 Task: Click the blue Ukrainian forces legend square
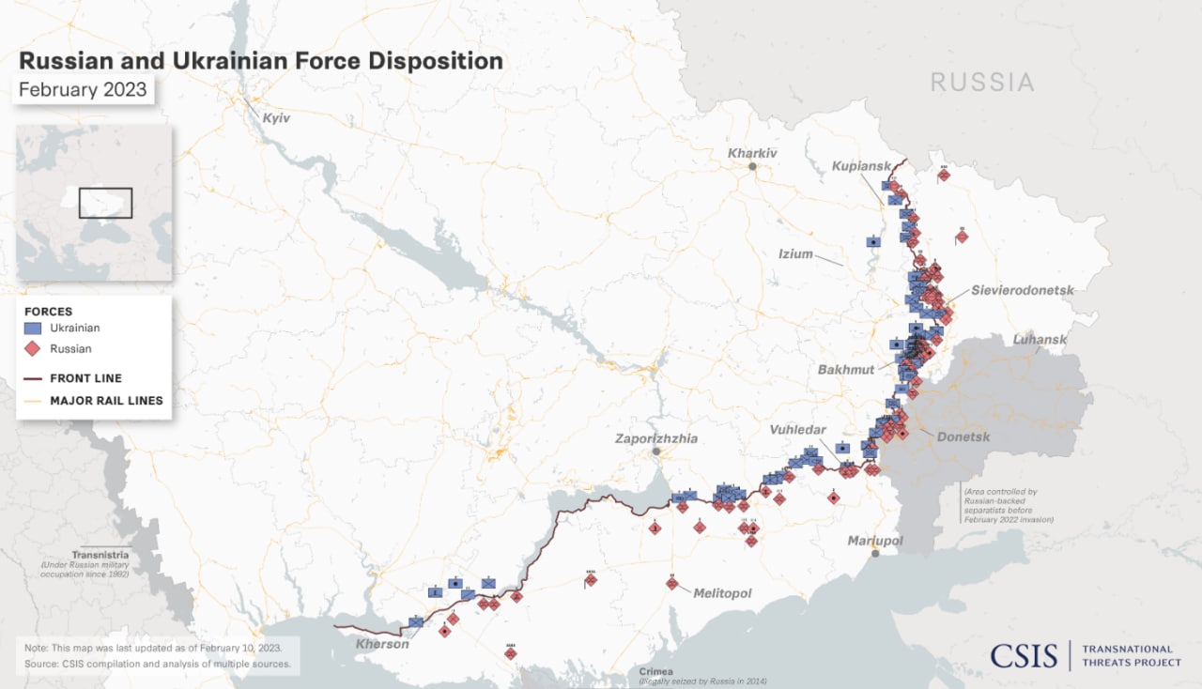pos(35,329)
